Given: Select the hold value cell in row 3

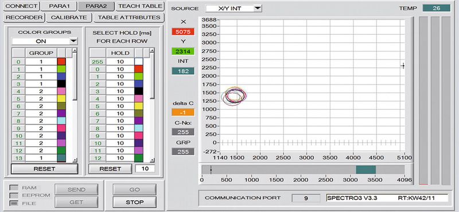Looking at the screenshot, I should point(120,91).
